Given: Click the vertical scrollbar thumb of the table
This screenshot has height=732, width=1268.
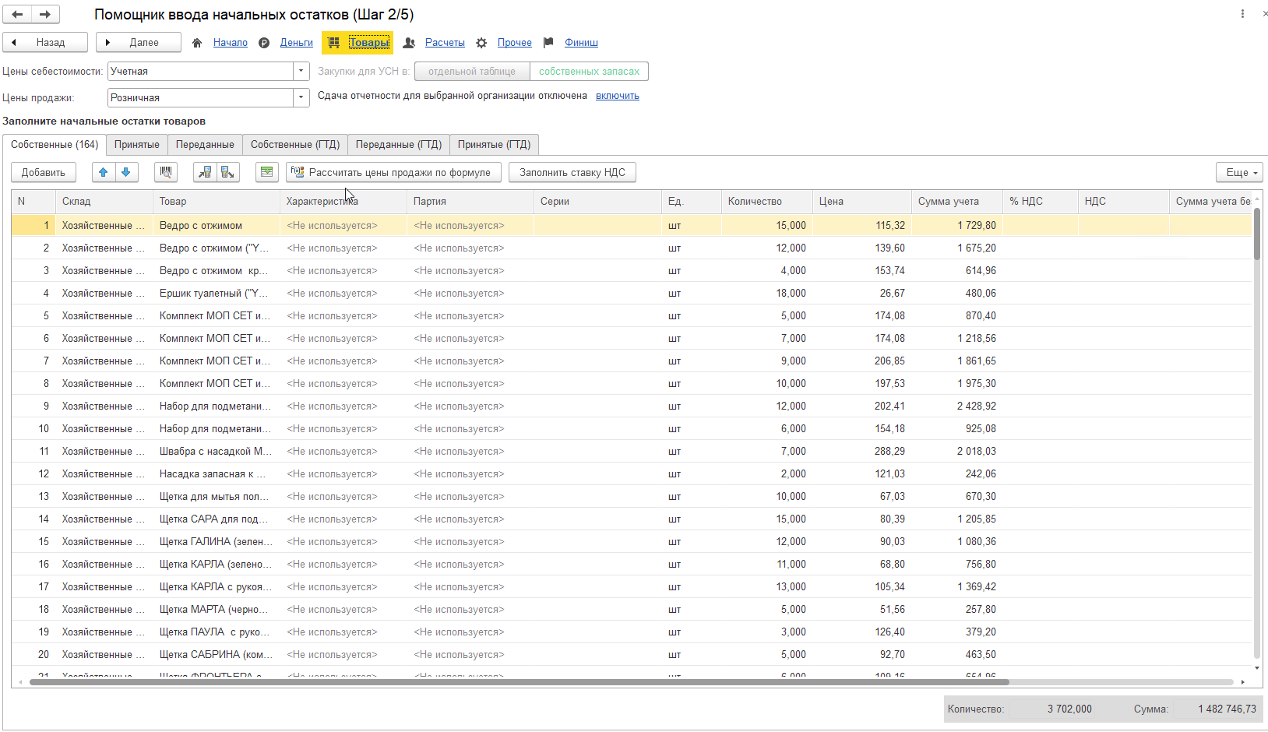Looking at the screenshot, I should coord(1256,233).
